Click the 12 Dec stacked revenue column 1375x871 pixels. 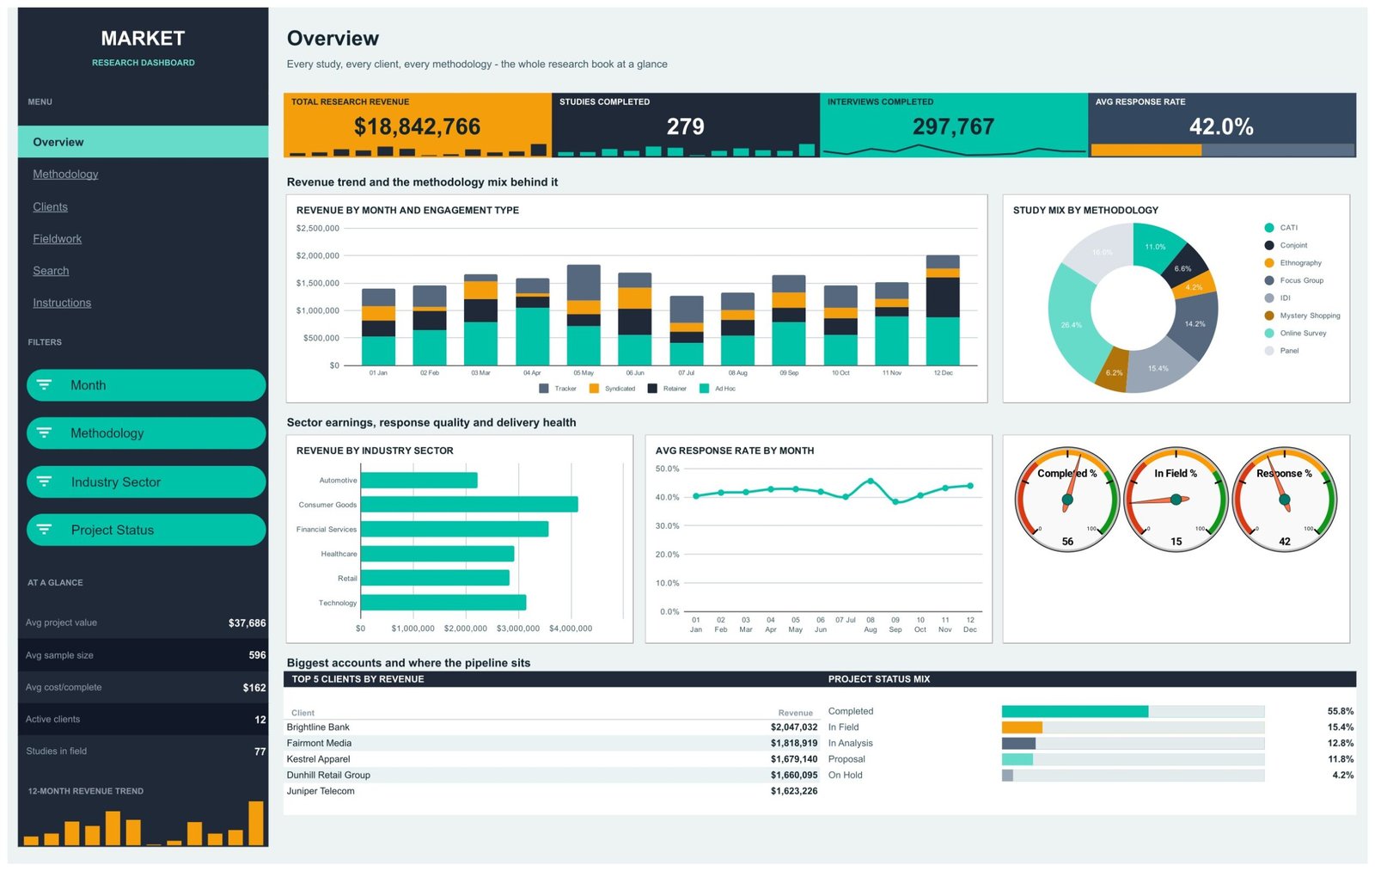[x=943, y=310]
